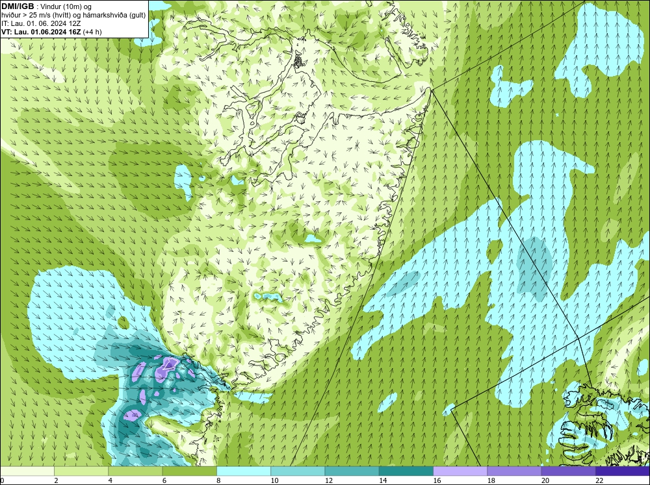Click the 18–20 m/s purple legend swatch
Viewport: 650px width, 485px height.
tap(514, 471)
